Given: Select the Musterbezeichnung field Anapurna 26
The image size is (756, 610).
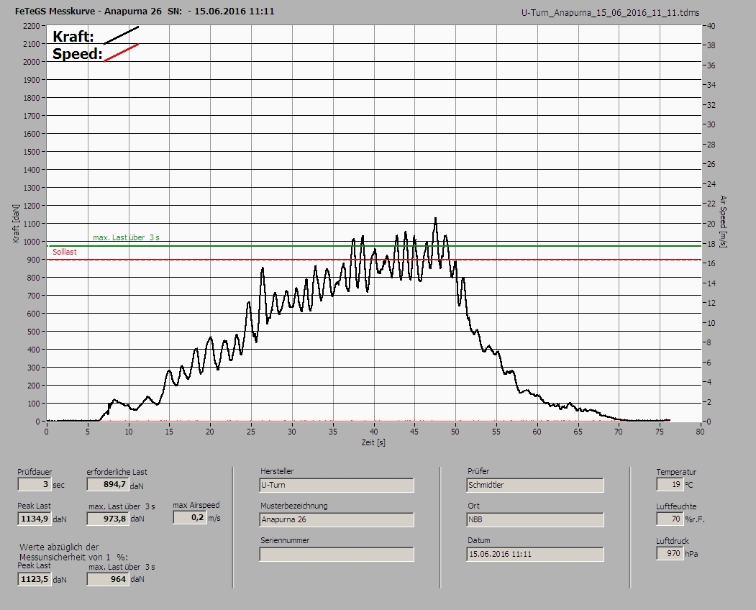Looking at the screenshot, I should click(x=336, y=519).
